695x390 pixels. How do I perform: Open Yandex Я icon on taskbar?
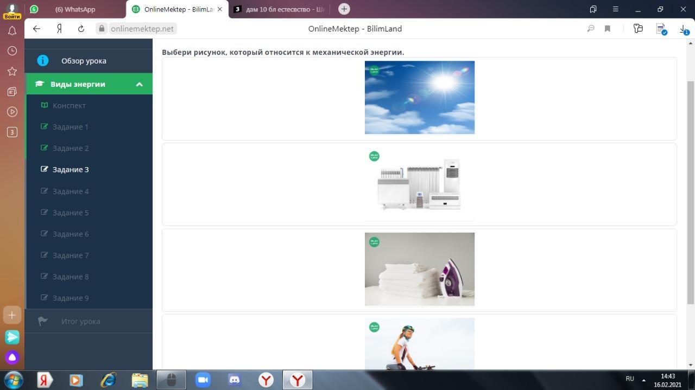coord(45,380)
